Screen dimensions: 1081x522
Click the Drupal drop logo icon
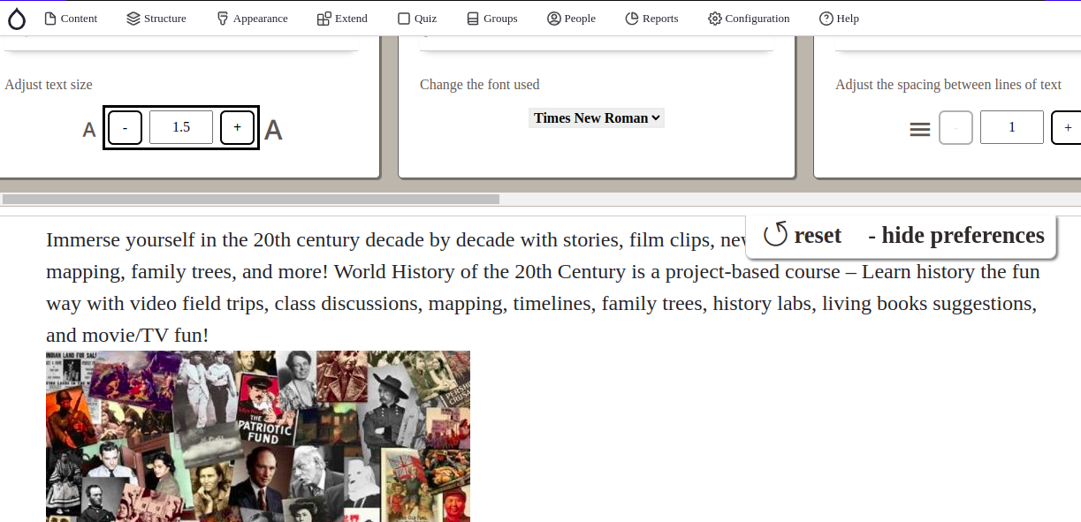pyautogui.click(x=17, y=19)
